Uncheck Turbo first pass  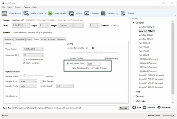[92, 68]
